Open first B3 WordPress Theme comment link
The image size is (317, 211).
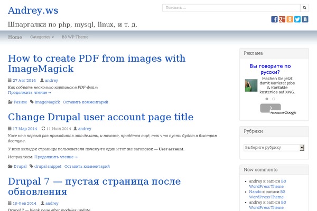(267, 184)
